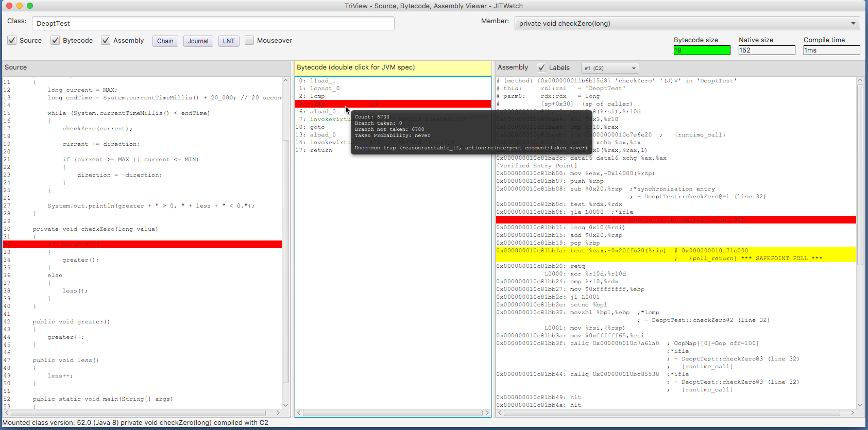Screen dimensions: 868x430
Task: Click the Assembly horizontal scrollbar
Action: 672,413
